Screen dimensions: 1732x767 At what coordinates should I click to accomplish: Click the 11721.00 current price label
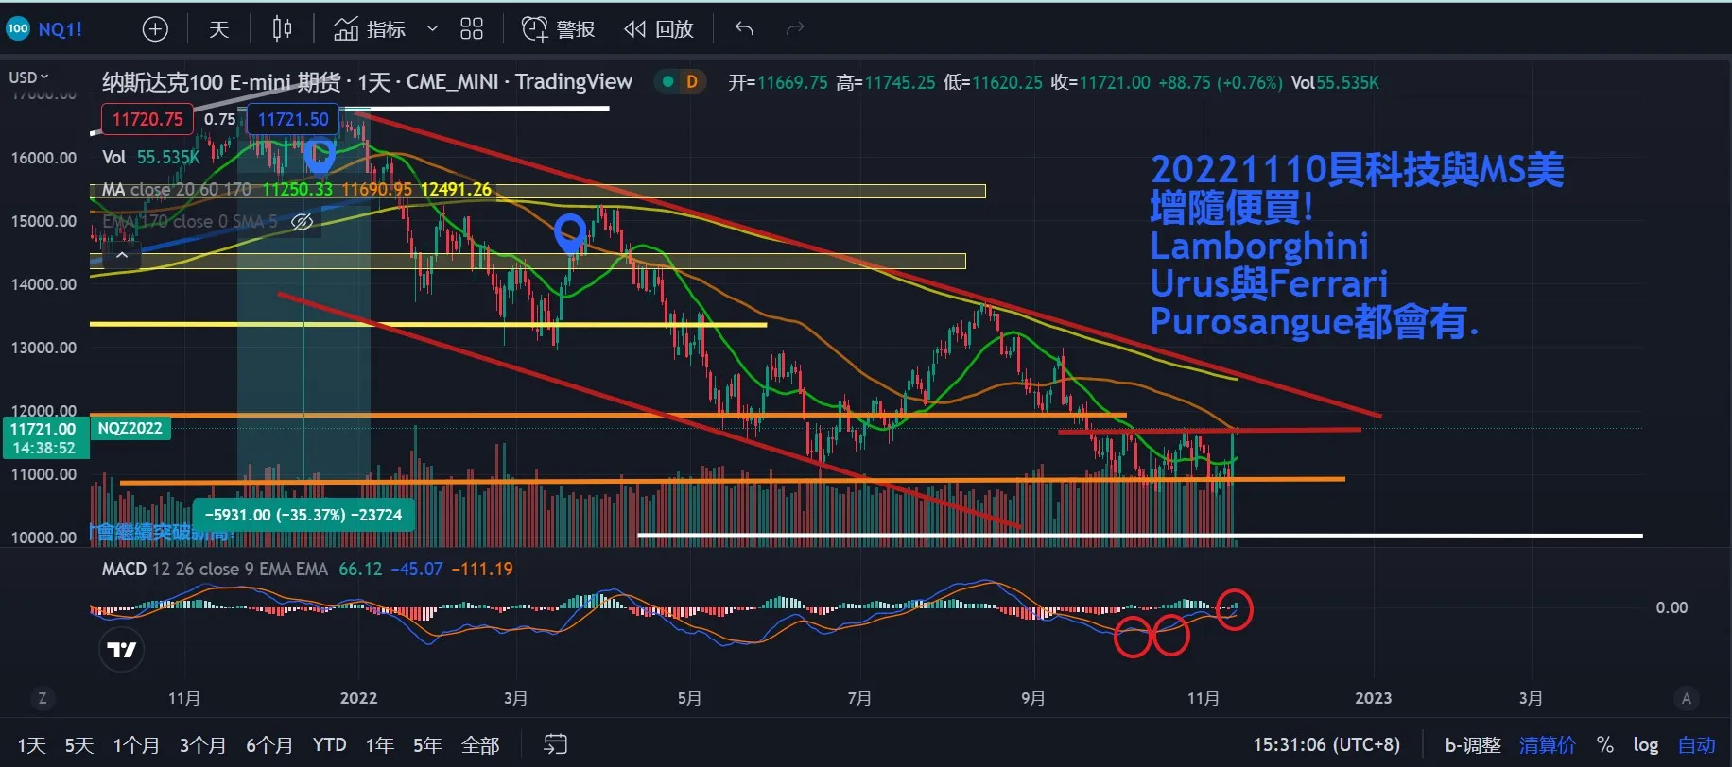coord(44,429)
